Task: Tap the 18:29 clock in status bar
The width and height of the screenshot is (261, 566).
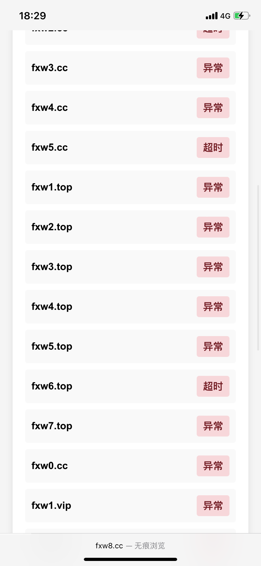Action: point(32,16)
